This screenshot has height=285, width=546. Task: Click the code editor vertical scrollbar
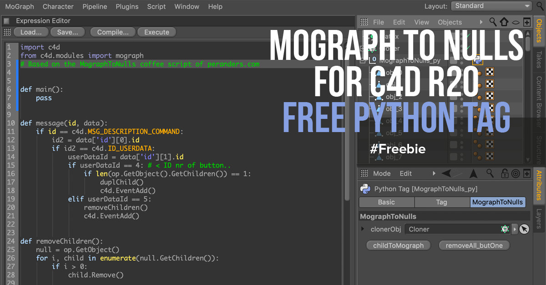coord(348,123)
